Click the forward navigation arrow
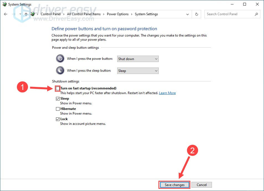This screenshot has height=191, width=264. pos(13,14)
